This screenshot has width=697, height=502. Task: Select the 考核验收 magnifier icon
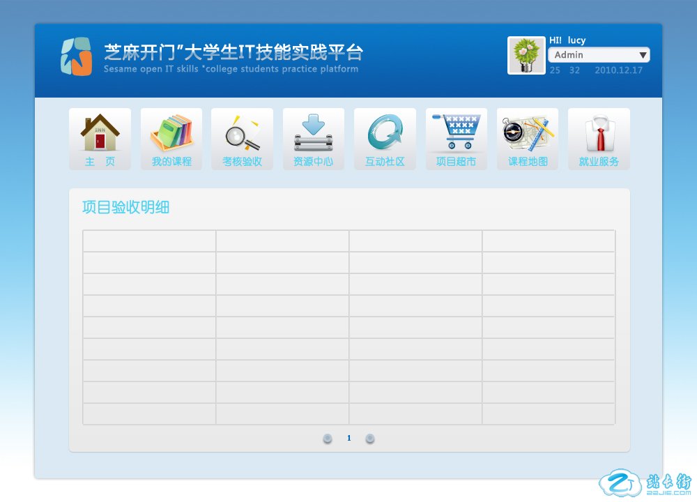coord(243,132)
